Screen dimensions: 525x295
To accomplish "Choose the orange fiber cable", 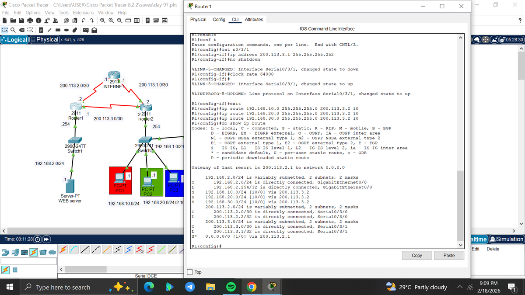I will coord(107,249).
